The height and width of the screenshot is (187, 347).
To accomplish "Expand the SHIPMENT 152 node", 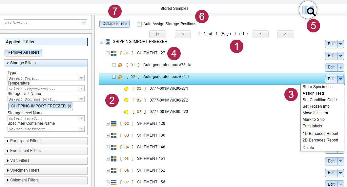I will 108,170.
